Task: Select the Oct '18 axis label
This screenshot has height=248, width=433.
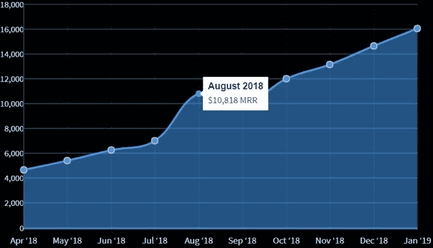Action: coord(286,240)
